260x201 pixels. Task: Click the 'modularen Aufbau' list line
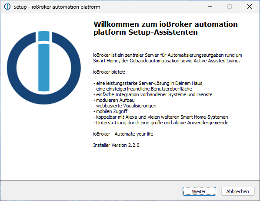[x=114, y=100]
